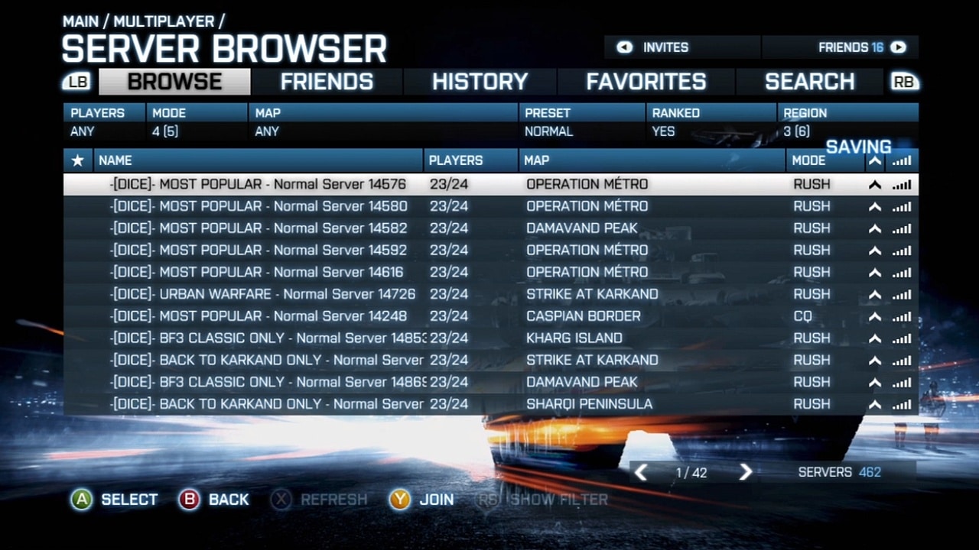Click the favorites star column header

tap(77, 160)
